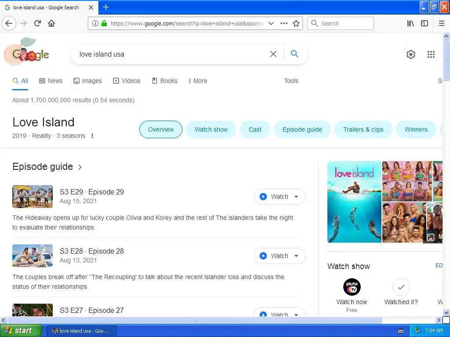Open the Google apps grid icon
The image size is (450, 337).
pos(431,54)
